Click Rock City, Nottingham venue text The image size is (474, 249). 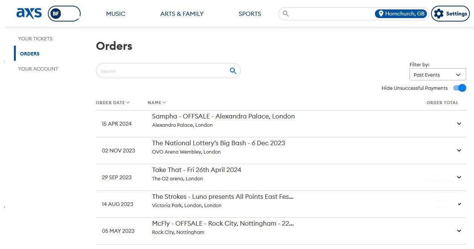point(178,232)
